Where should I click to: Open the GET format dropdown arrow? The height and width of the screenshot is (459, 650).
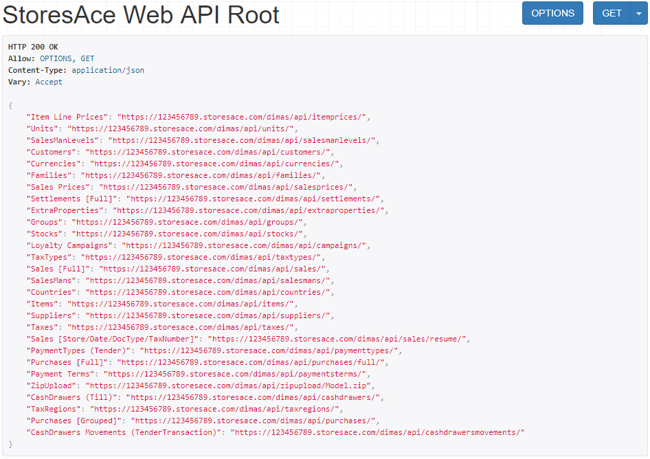(638, 13)
